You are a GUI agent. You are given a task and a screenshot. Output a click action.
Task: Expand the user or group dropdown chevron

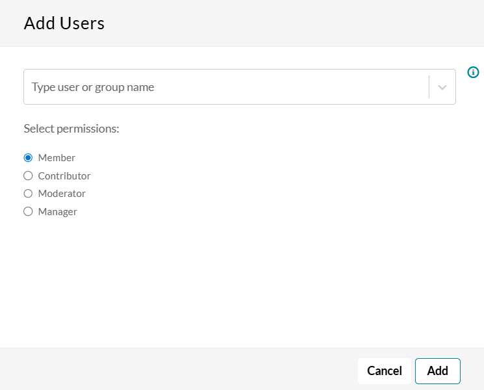point(442,87)
